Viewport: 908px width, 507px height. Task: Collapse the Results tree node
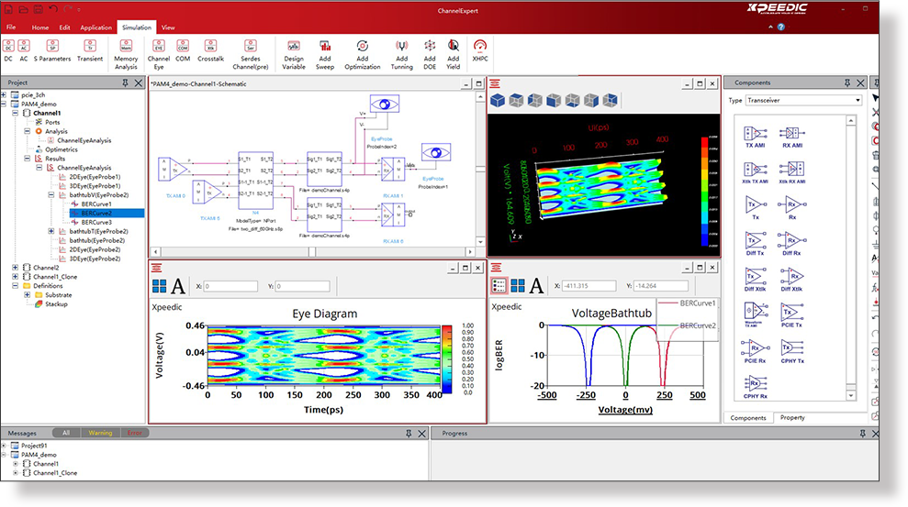28,158
